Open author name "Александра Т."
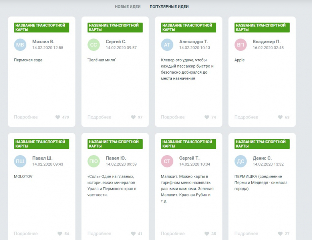Viewport: 312px width, 240px height. [194, 42]
